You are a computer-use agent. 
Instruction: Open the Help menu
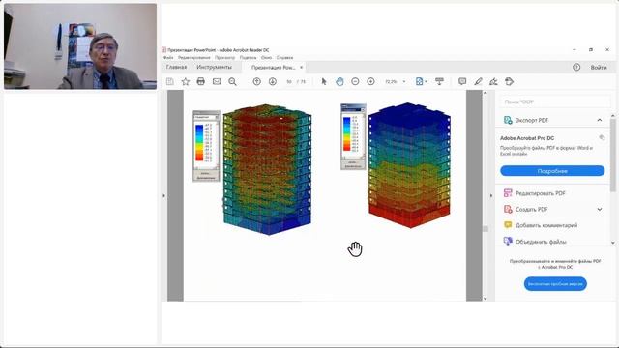pyautogui.click(x=284, y=58)
